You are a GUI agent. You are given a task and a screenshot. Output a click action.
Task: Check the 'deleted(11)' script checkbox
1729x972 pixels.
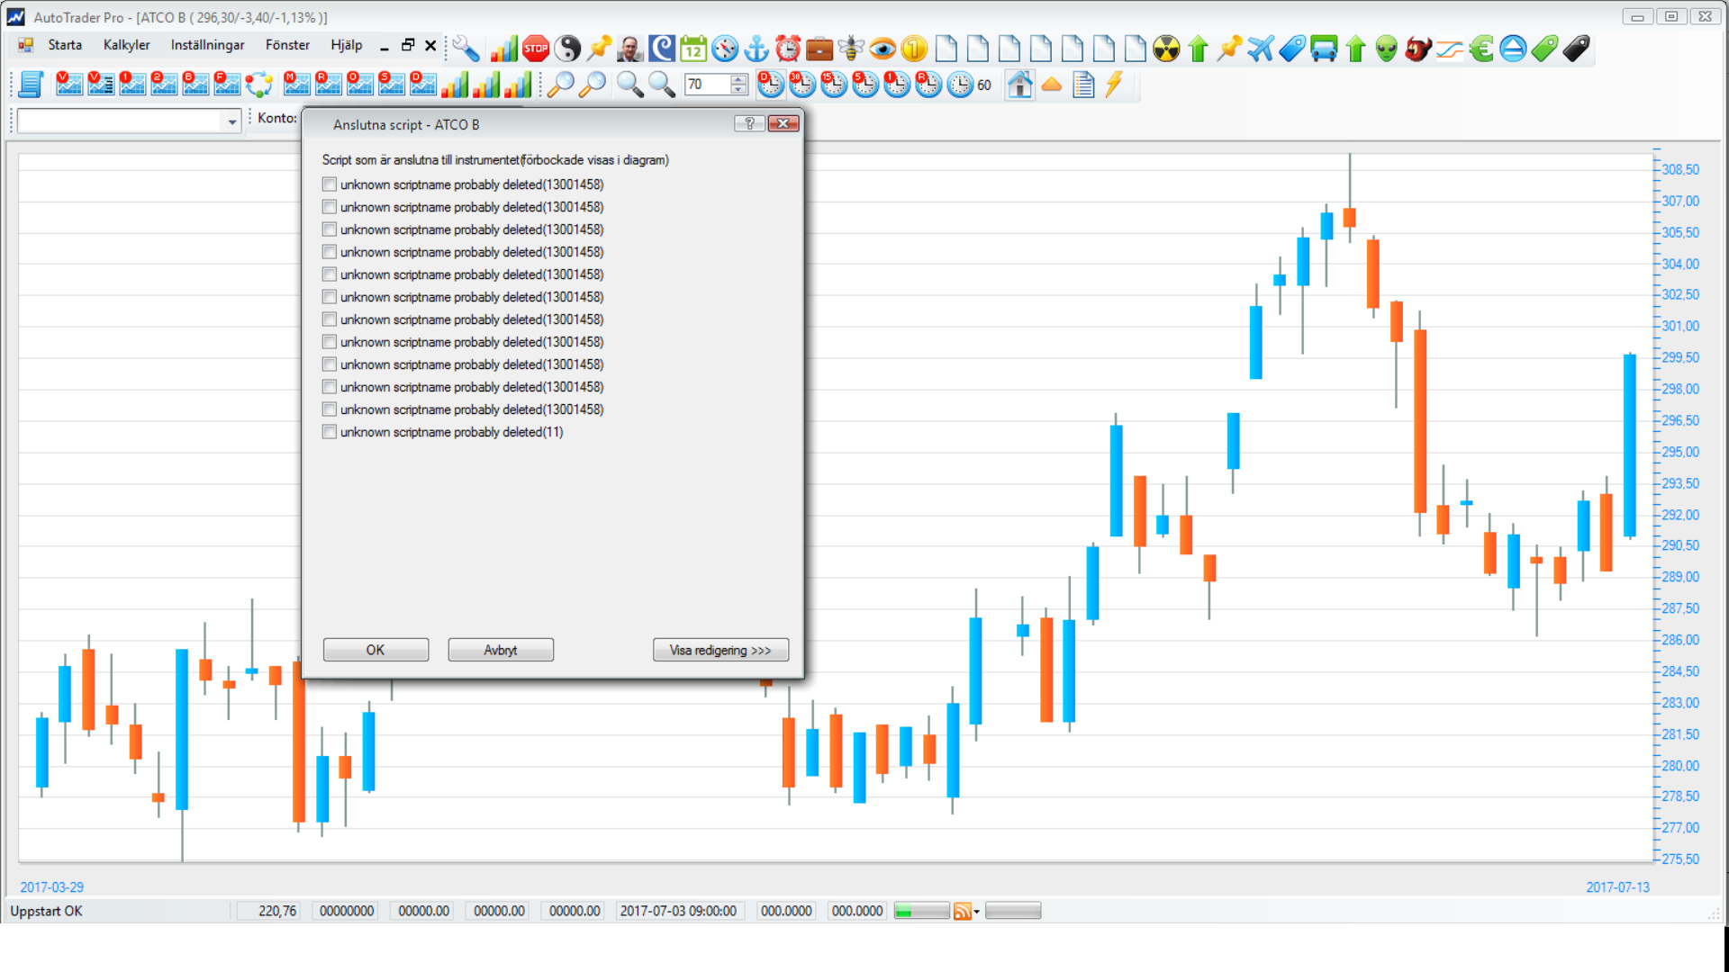(330, 432)
